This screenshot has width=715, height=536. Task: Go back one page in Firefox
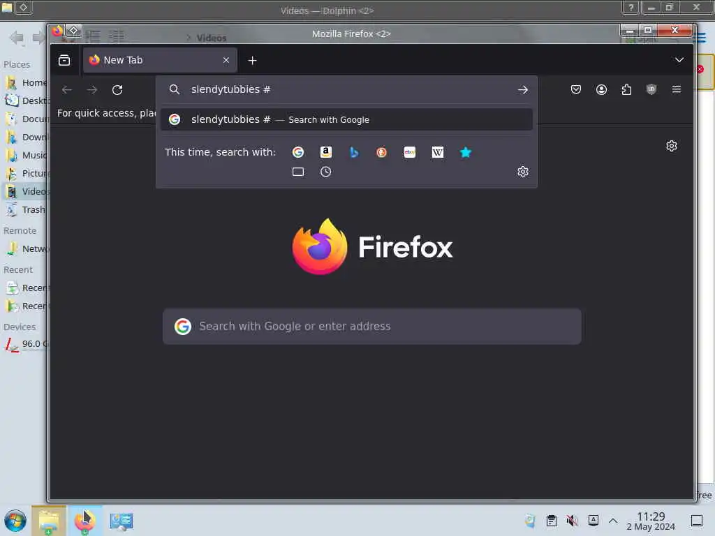pyautogui.click(x=67, y=90)
